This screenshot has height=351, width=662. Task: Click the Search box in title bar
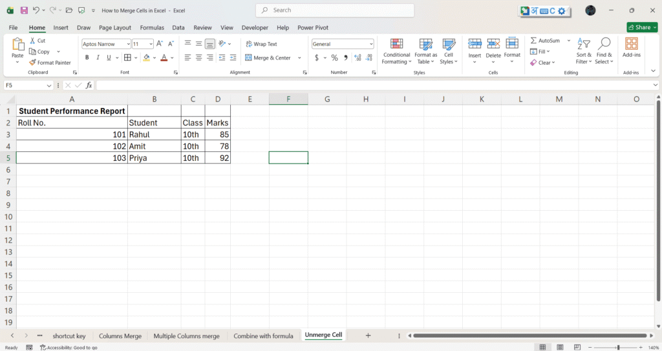(x=335, y=10)
